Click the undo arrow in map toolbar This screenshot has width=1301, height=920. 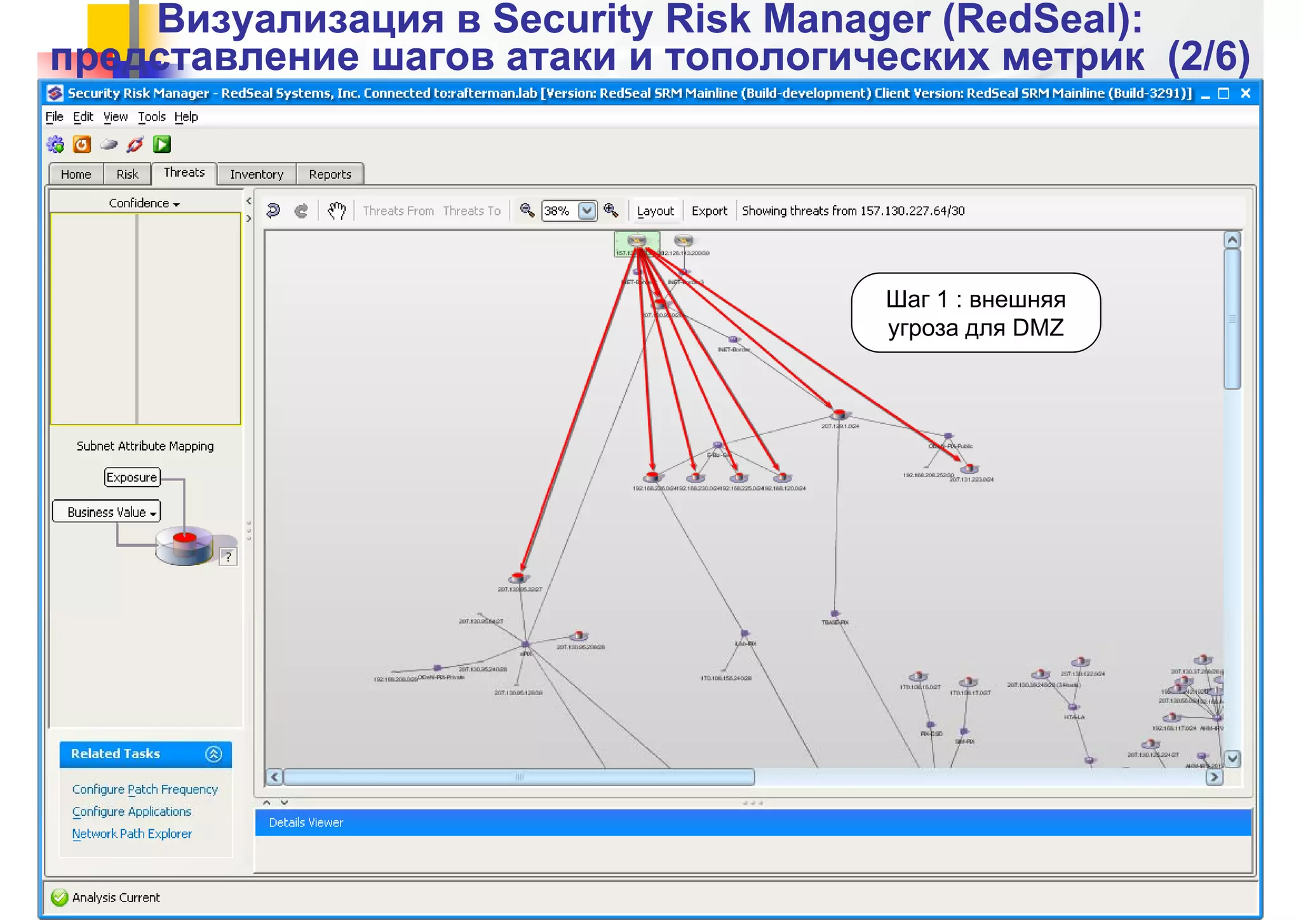click(x=274, y=210)
